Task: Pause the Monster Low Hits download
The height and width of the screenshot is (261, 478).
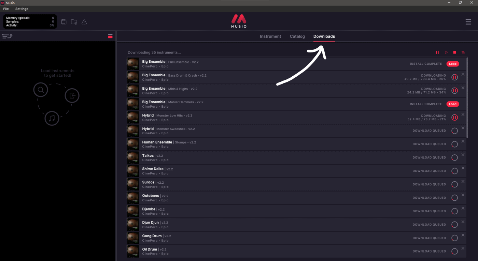Action: point(454,118)
